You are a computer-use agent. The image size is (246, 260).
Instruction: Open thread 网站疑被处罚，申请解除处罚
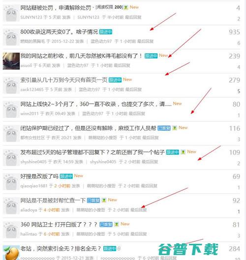click(x=56, y=8)
